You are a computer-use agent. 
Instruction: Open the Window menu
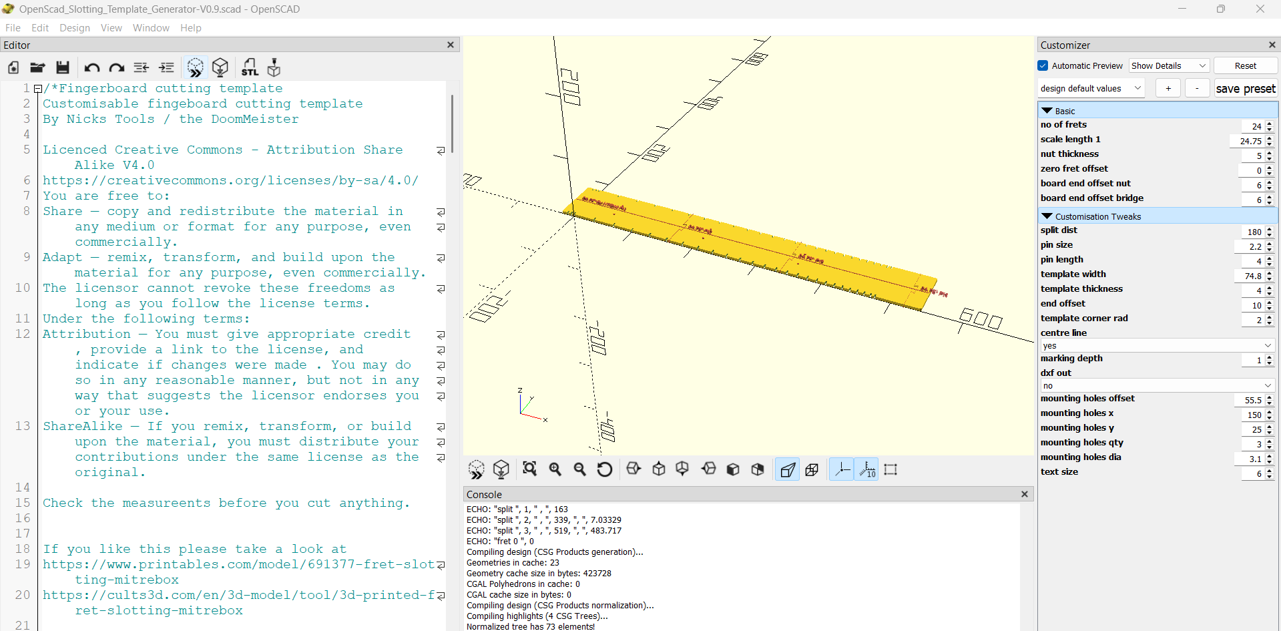pos(151,28)
